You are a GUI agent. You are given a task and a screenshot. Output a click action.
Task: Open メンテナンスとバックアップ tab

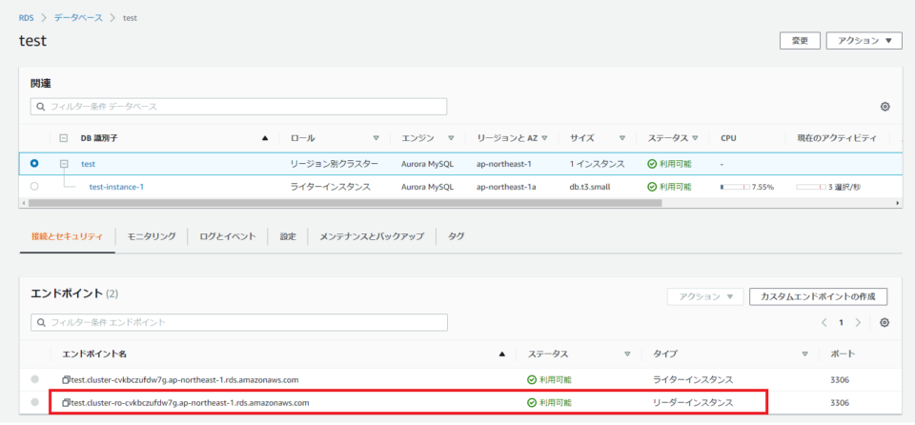tap(372, 236)
